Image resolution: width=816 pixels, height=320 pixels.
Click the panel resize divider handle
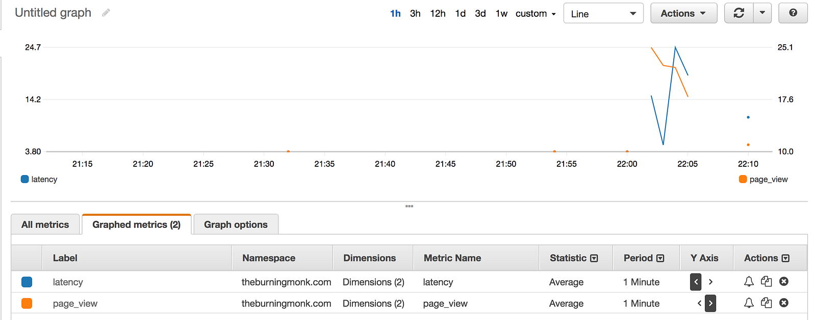(x=409, y=206)
